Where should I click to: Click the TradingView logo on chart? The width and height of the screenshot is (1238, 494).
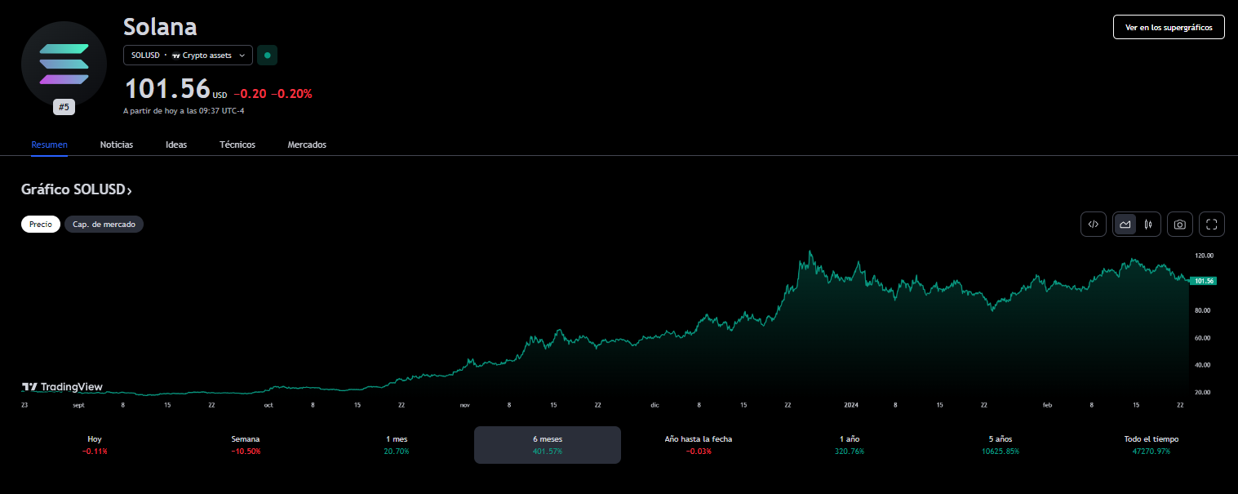point(62,387)
